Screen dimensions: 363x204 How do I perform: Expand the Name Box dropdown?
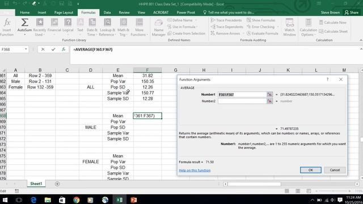pos(26,49)
